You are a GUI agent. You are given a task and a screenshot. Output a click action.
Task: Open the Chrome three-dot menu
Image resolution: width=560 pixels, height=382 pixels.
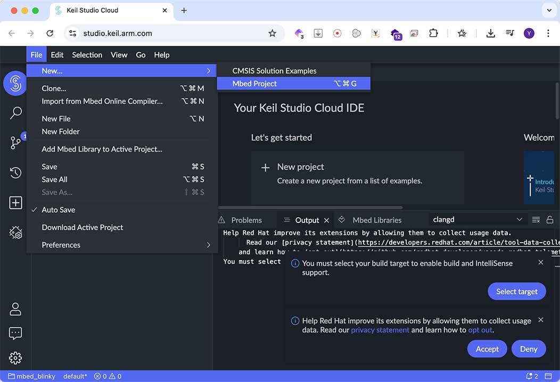click(x=548, y=33)
